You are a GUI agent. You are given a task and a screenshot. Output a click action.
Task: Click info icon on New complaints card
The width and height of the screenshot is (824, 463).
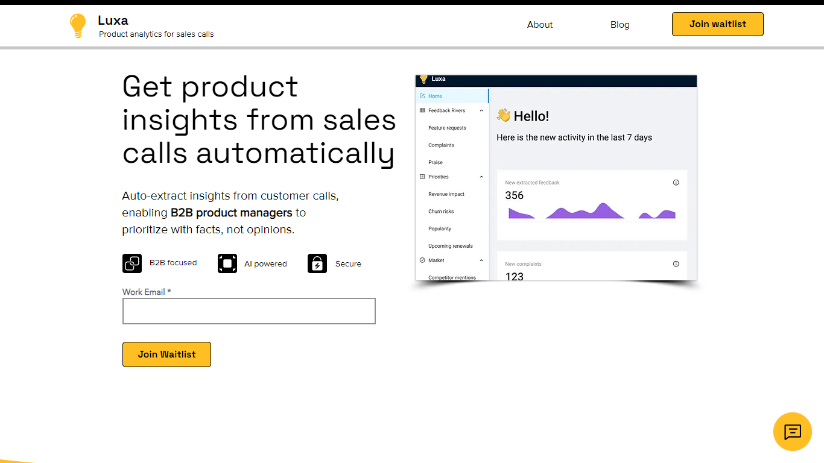coord(676,264)
